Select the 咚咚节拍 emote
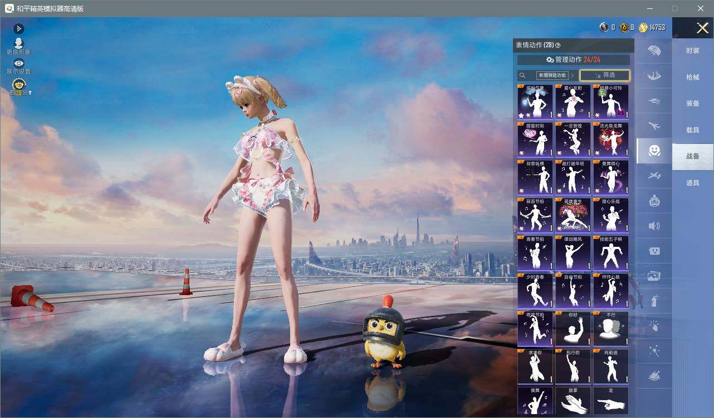 (535, 328)
